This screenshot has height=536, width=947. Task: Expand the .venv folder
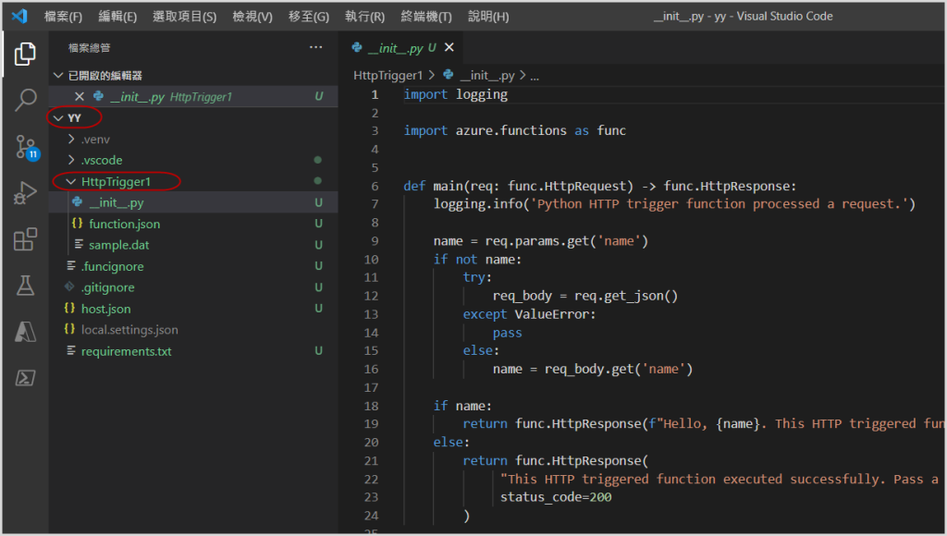(x=94, y=140)
